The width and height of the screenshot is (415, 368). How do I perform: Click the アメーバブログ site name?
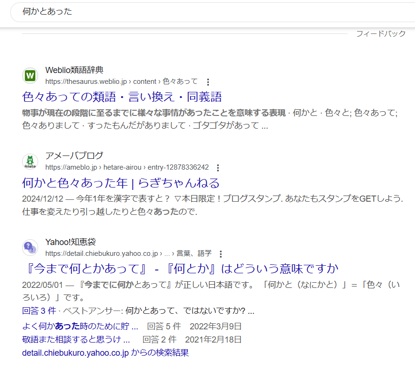pyautogui.click(x=74, y=155)
